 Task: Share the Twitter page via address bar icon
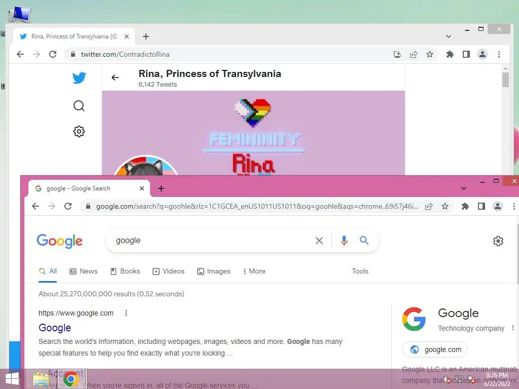coord(414,54)
